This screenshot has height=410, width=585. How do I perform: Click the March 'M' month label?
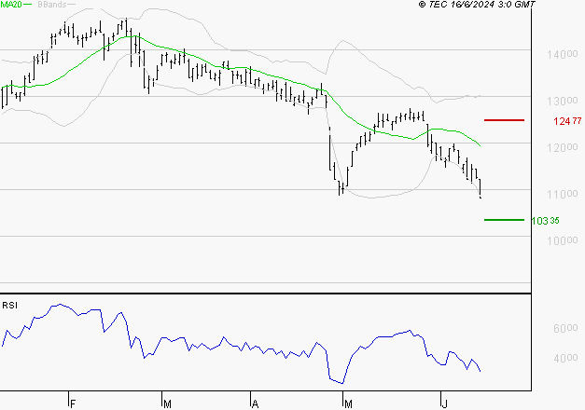click(x=167, y=404)
